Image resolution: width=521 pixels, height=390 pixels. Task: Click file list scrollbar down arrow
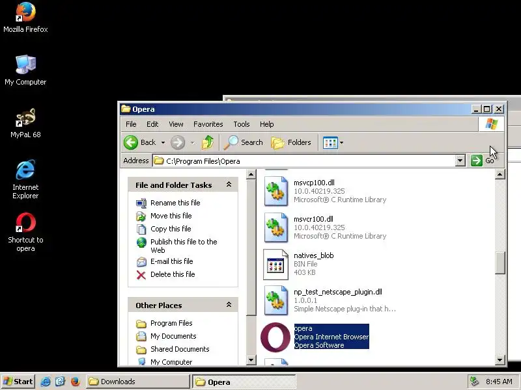click(x=500, y=359)
